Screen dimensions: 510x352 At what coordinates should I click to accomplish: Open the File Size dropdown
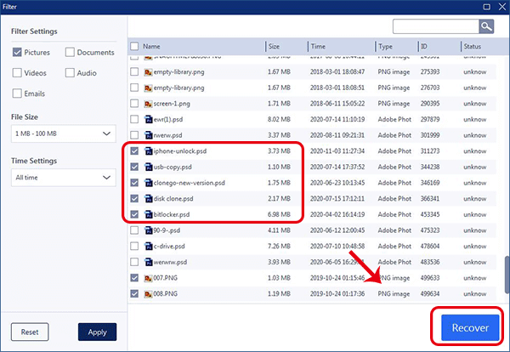click(x=64, y=134)
